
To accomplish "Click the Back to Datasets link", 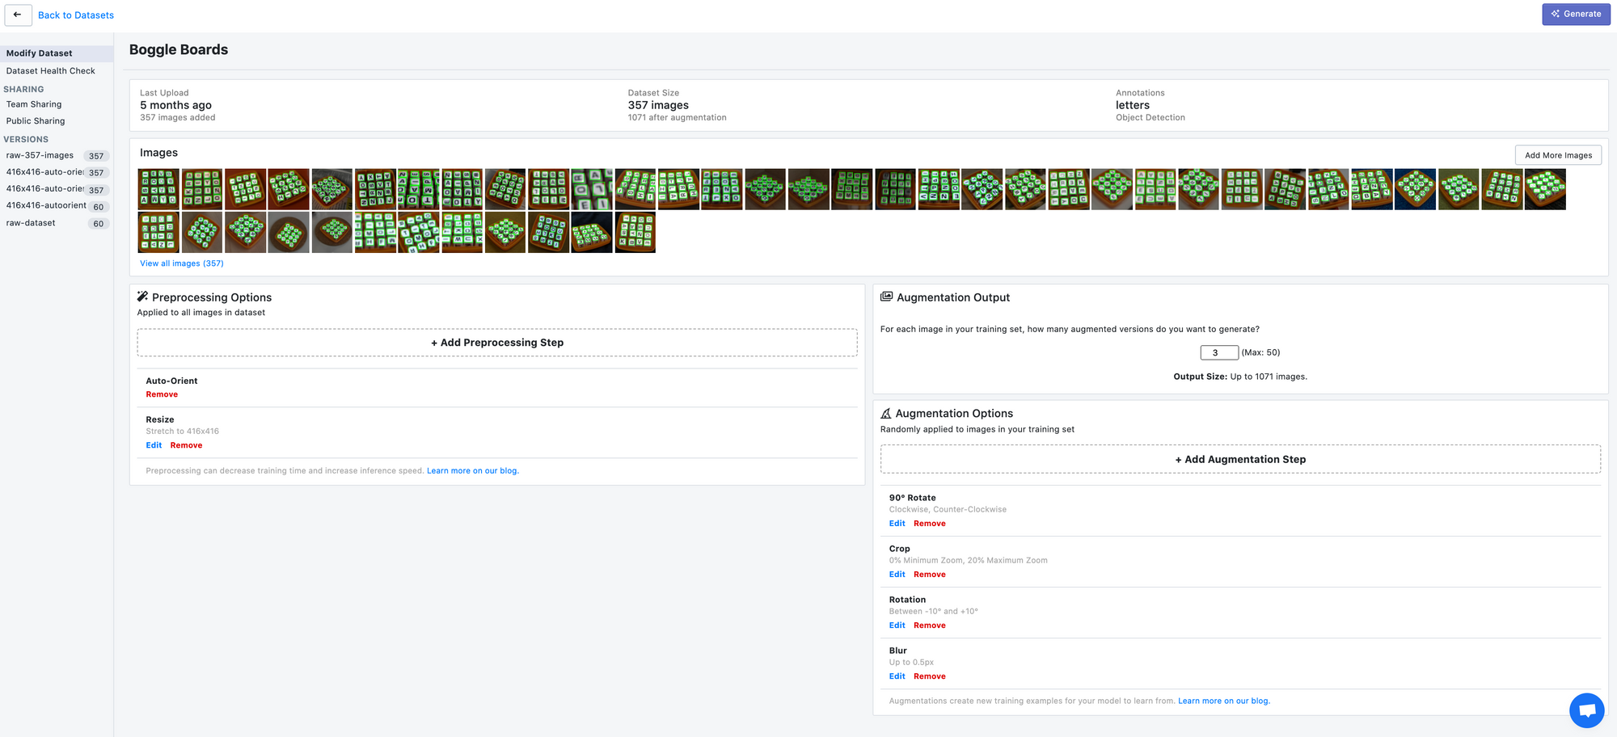I will [x=76, y=15].
